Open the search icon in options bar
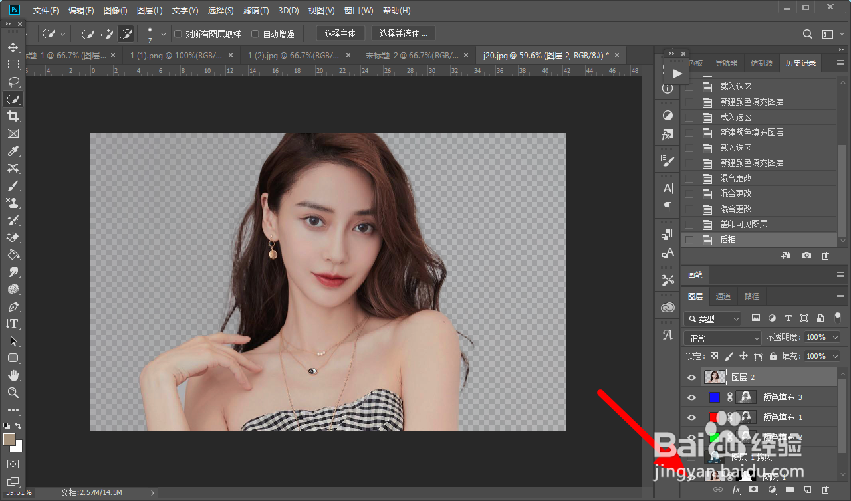This screenshot has height=501, width=851. (808, 34)
